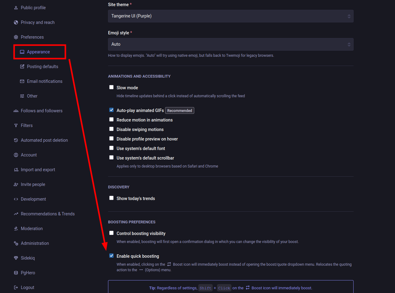Open the Emoji style dropdown

[x=230, y=44]
